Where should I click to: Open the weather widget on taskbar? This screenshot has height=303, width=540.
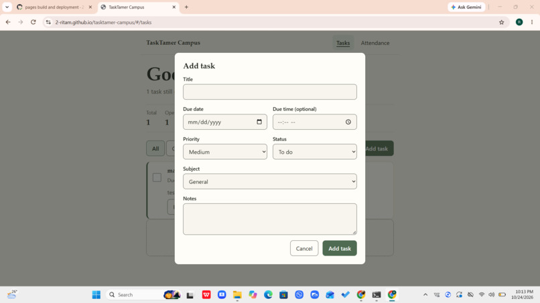11,294
